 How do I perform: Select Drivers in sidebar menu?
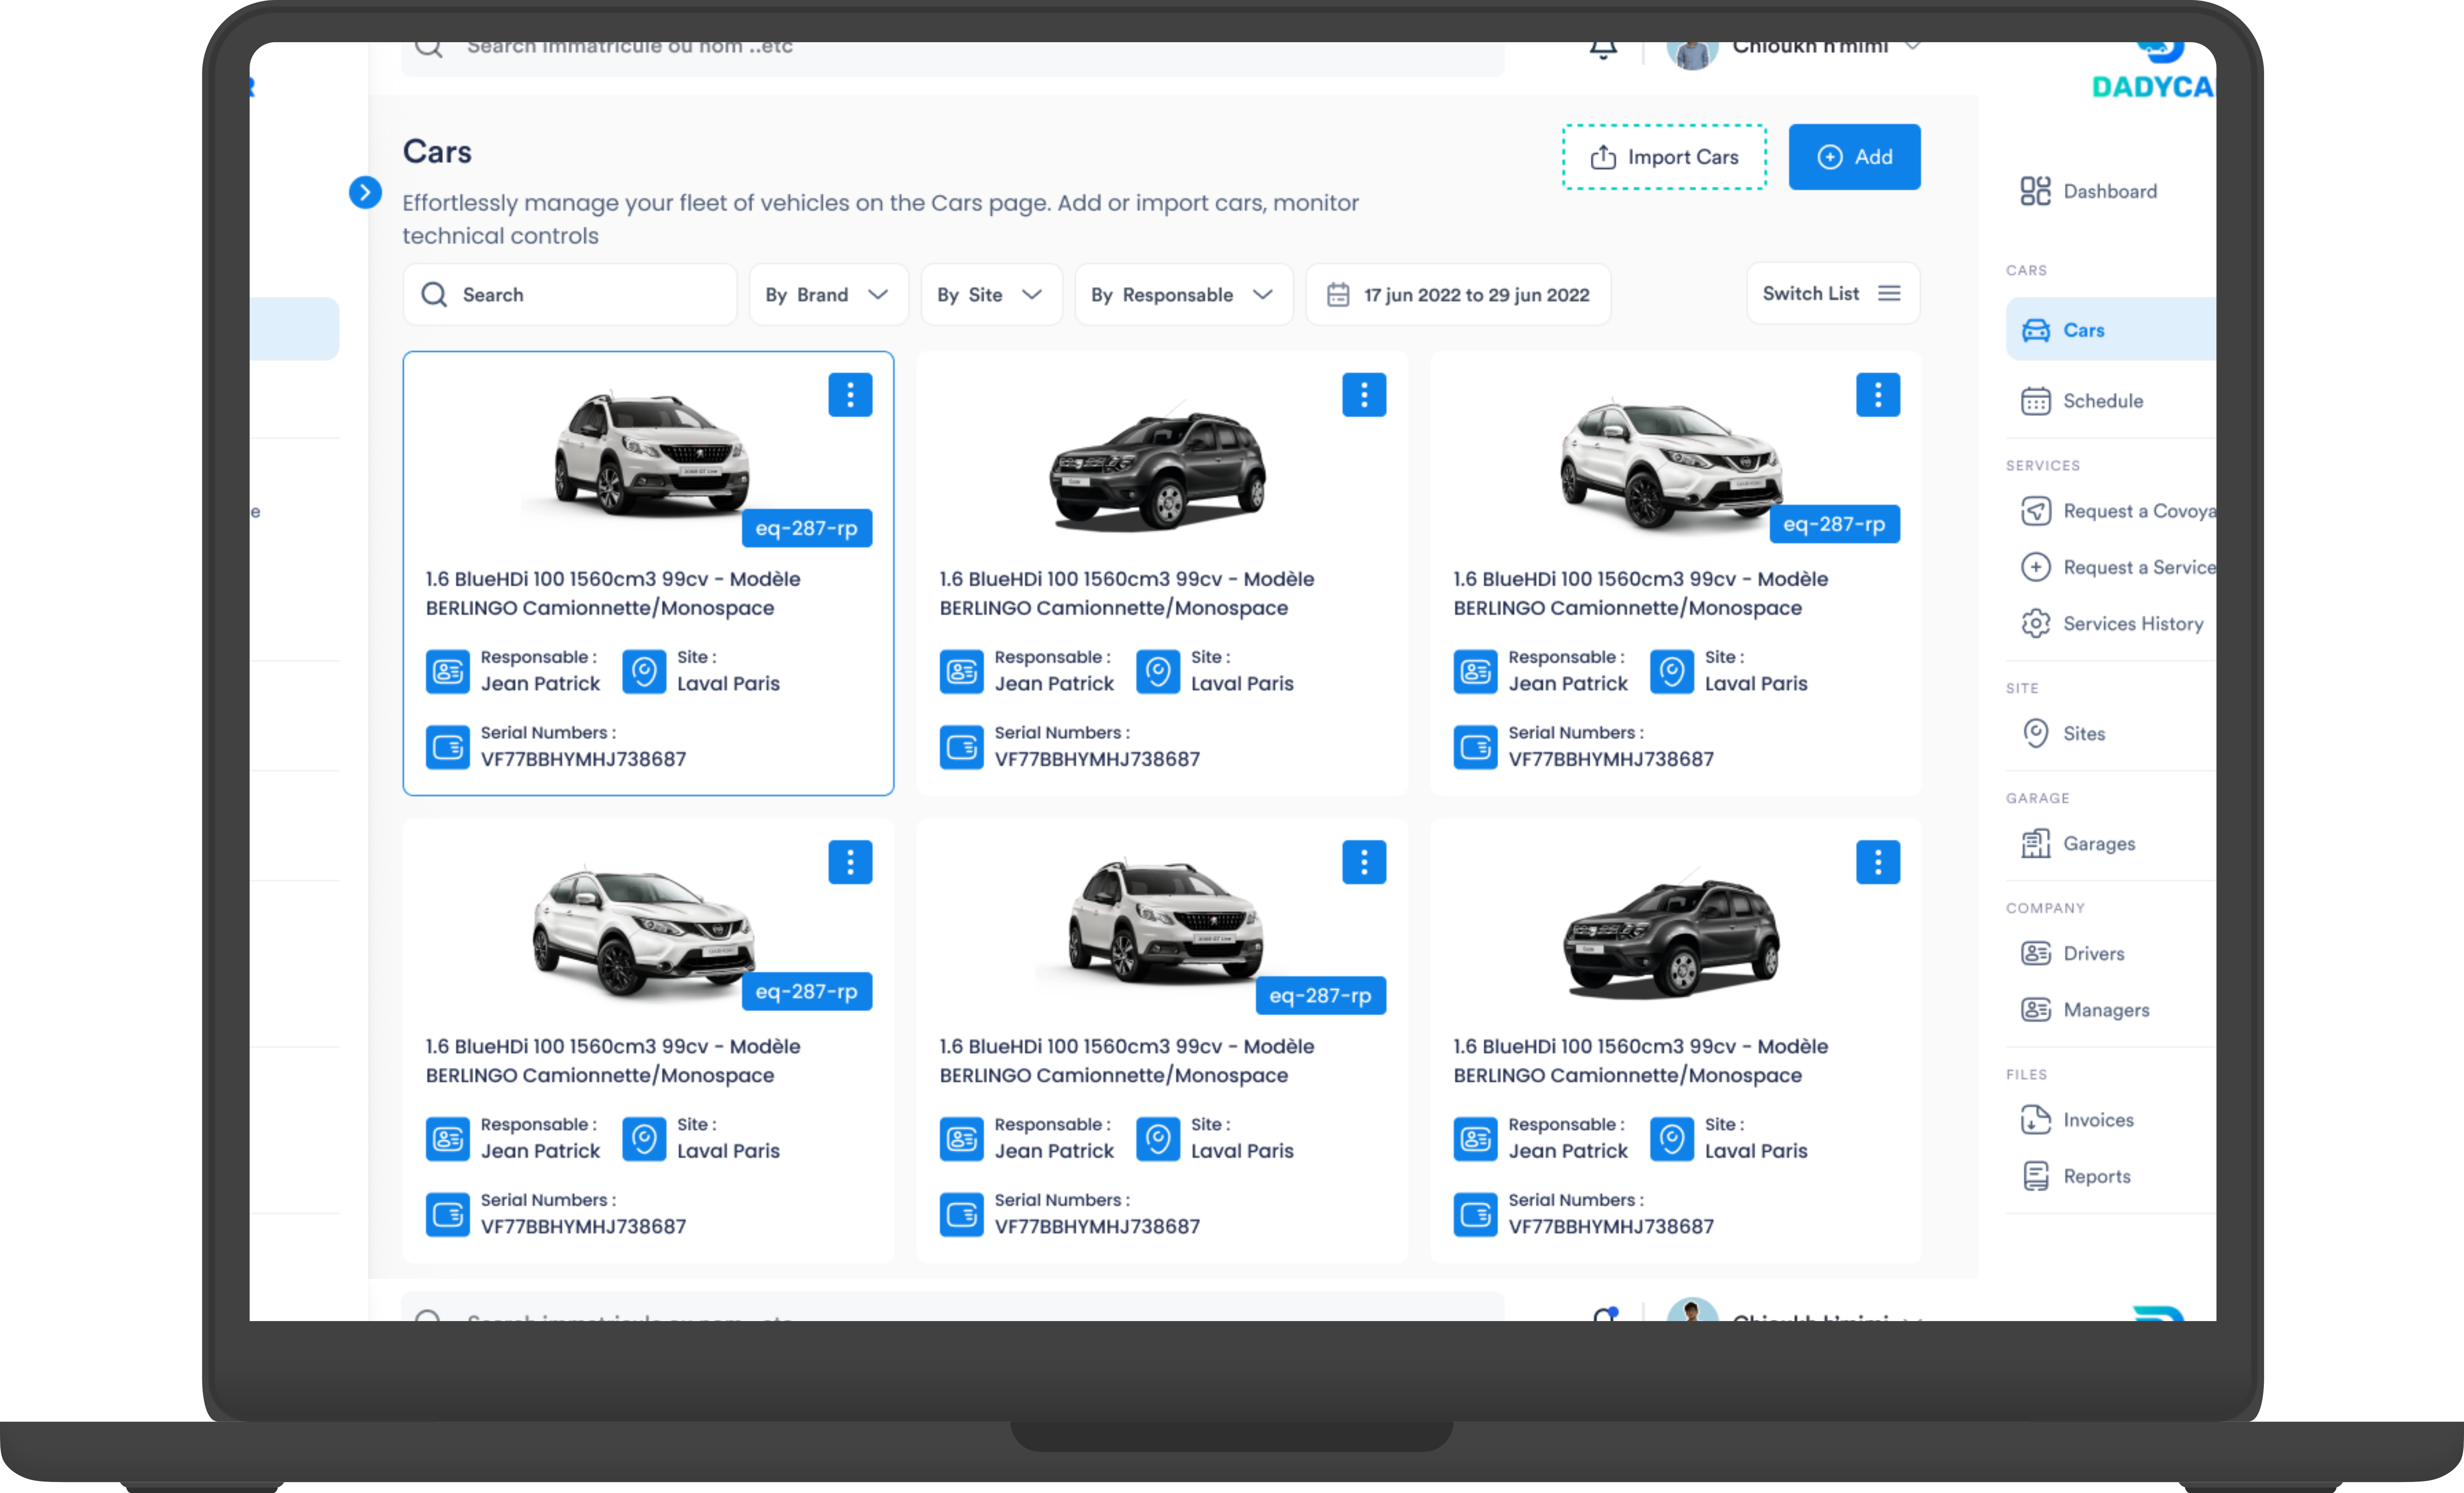2093,954
